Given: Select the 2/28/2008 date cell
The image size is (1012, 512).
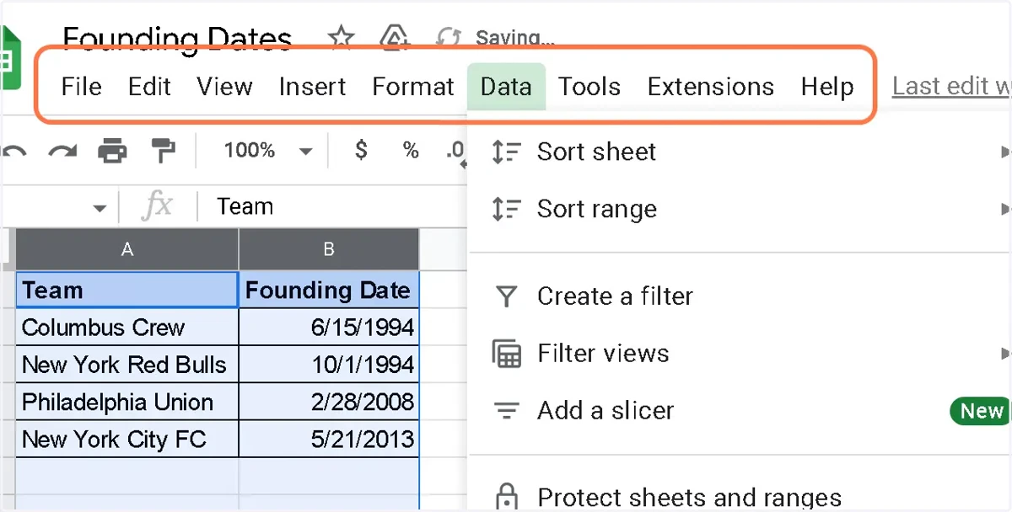Looking at the screenshot, I should (x=329, y=401).
